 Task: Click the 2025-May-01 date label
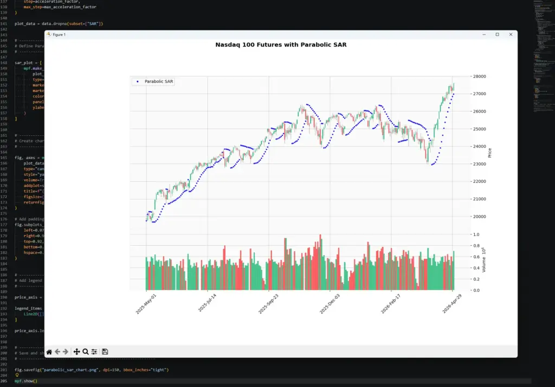(x=146, y=304)
